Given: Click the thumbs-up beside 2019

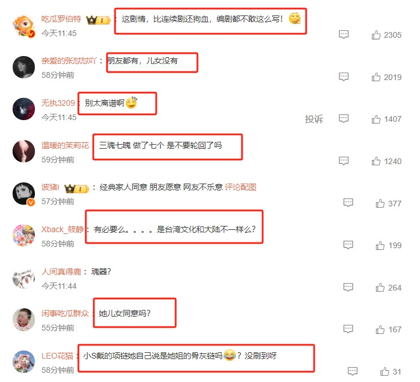Looking at the screenshot, I should click(x=376, y=77).
